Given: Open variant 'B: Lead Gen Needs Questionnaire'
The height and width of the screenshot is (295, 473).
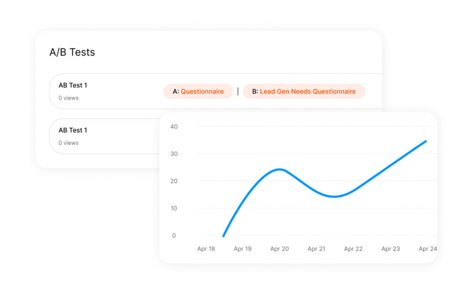Looking at the screenshot, I should click(304, 91).
